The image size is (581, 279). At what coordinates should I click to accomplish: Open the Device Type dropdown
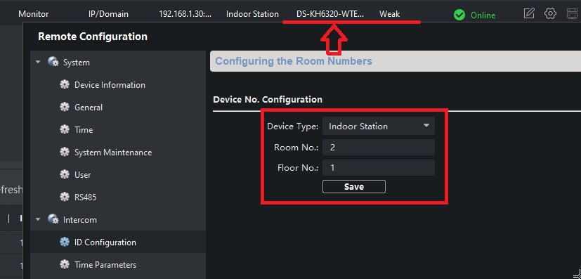tap(378, 126)
